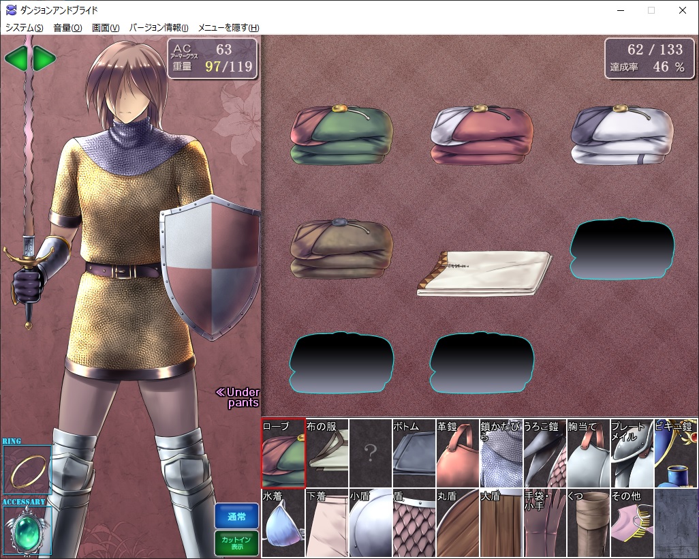Click the 97/119 weight value
The image size is (699, 559).
(x=229, y=67)
